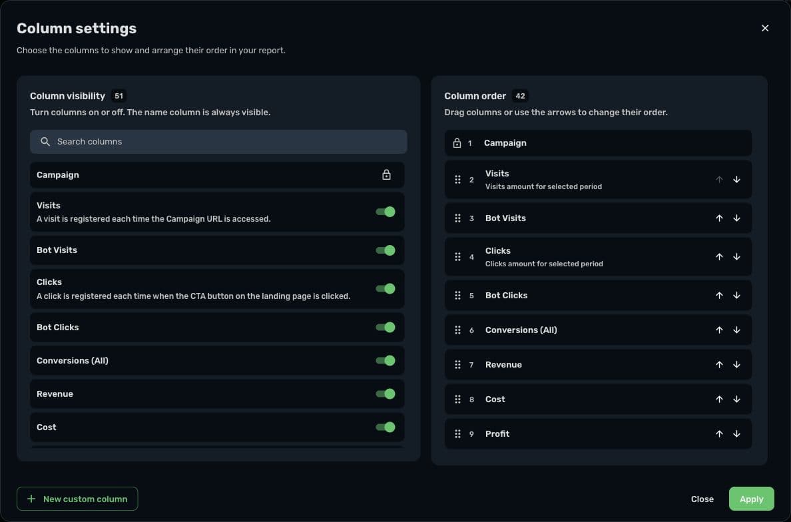Move Conversions (All) up
The height and width of the screenshot is (522, 791).
(719, 330)
